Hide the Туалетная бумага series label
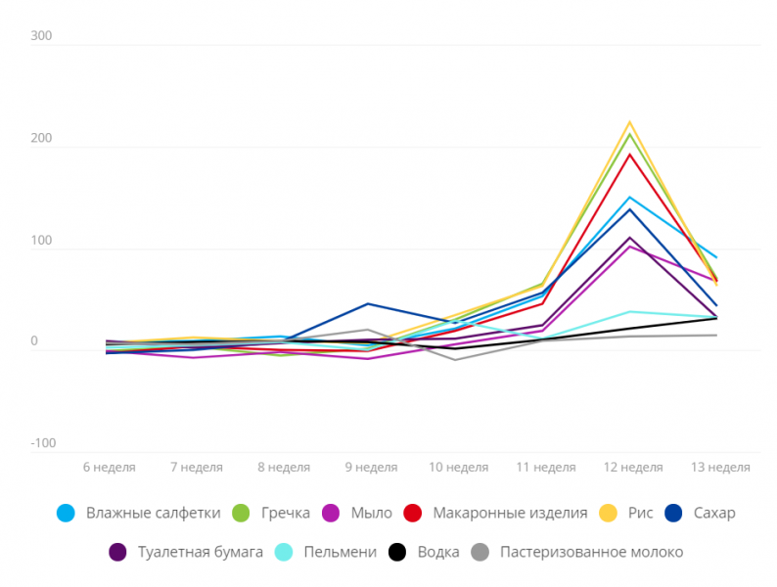The height and width of the screenshot is (587, 777). pyautogui.click(x=201, y=552)
